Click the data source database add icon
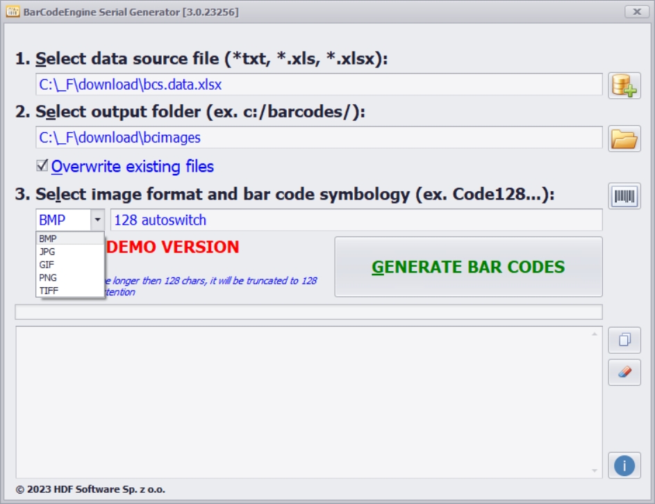The height and width of the screenshot is (504, 655). coord(624,85)
